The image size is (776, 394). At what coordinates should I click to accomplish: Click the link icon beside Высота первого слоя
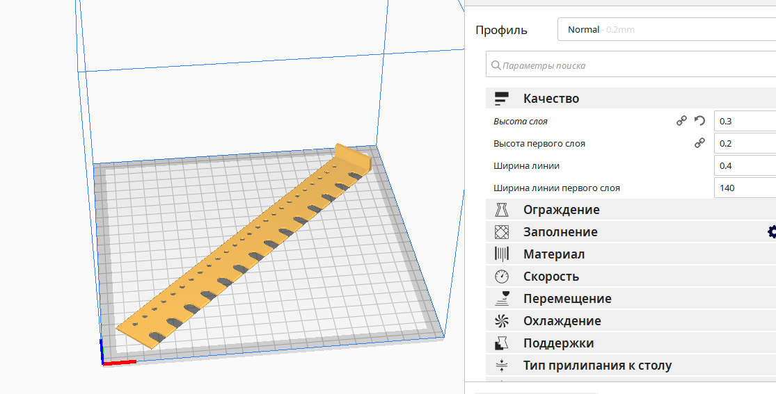pyautogui.click(x=700, y=143)
